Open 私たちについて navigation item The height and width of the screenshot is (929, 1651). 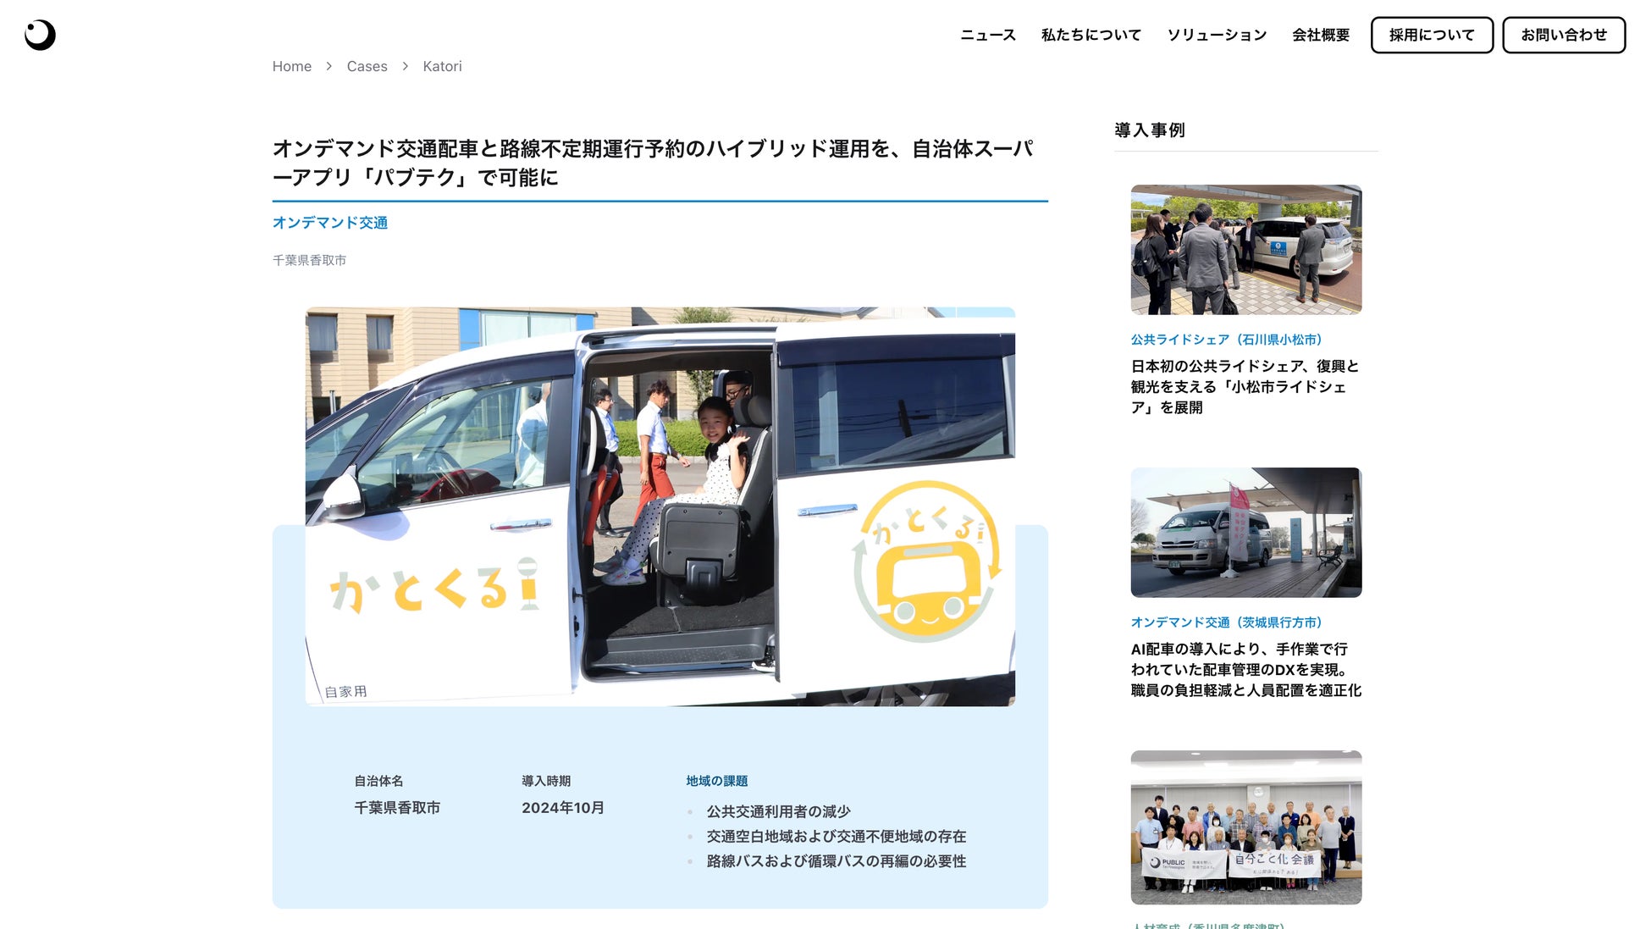(x=1091, y=35)
